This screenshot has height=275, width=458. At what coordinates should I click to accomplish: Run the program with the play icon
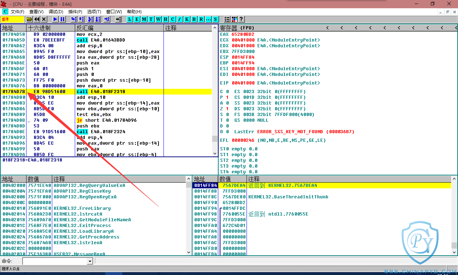pyautogui.click(x=55, y=19)
